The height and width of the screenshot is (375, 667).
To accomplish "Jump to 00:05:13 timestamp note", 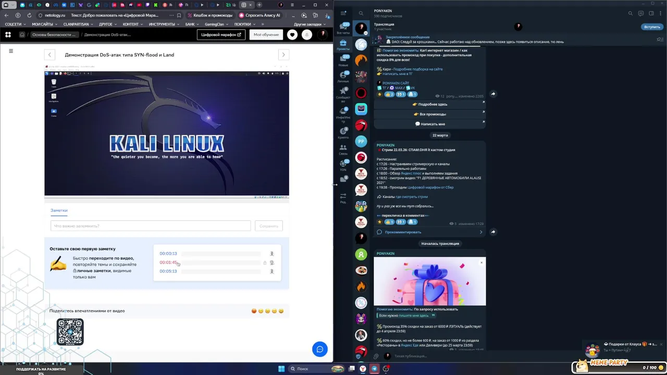I will (x=168, y=271).
